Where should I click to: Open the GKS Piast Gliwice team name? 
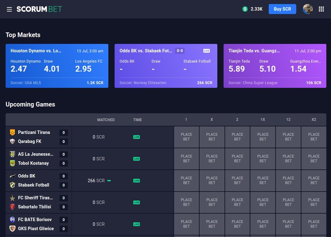pyautogui.click(x=36, y=229)
